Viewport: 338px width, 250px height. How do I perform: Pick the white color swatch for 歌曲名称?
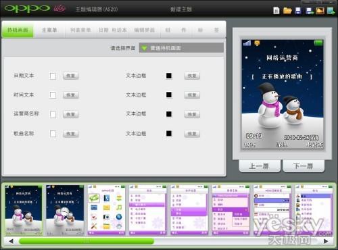coord(53,134)
